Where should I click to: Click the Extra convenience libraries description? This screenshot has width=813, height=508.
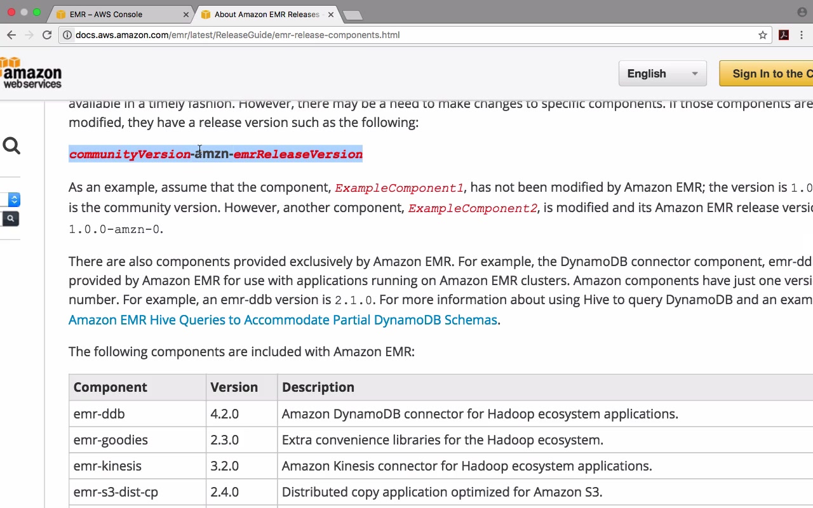tap(443, 440)
